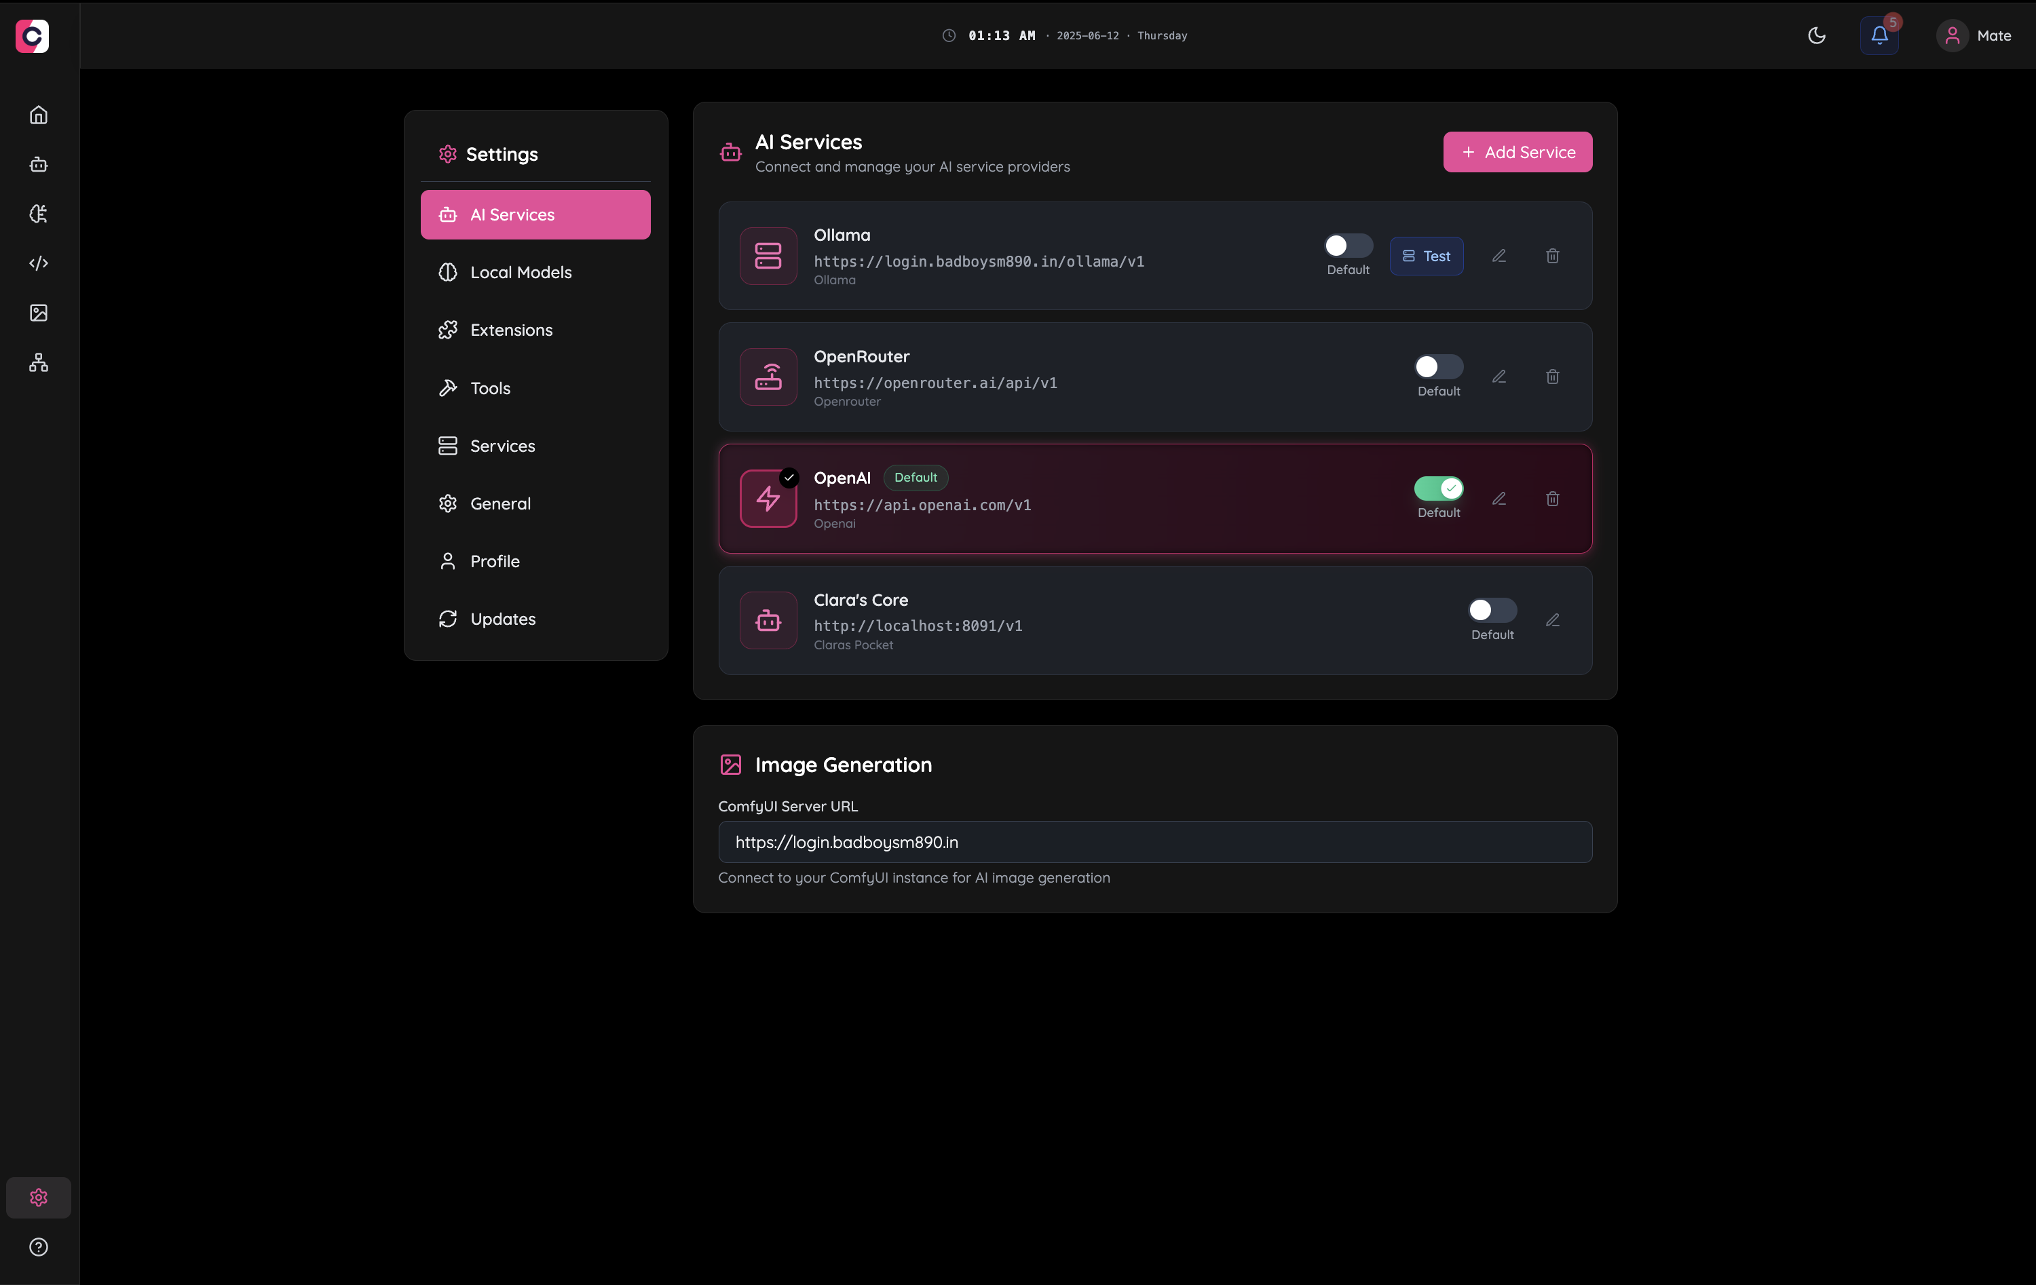Click the ComfyUI Server URL field
The image size is (2036, 1285).
click(x=1154, y=842)
